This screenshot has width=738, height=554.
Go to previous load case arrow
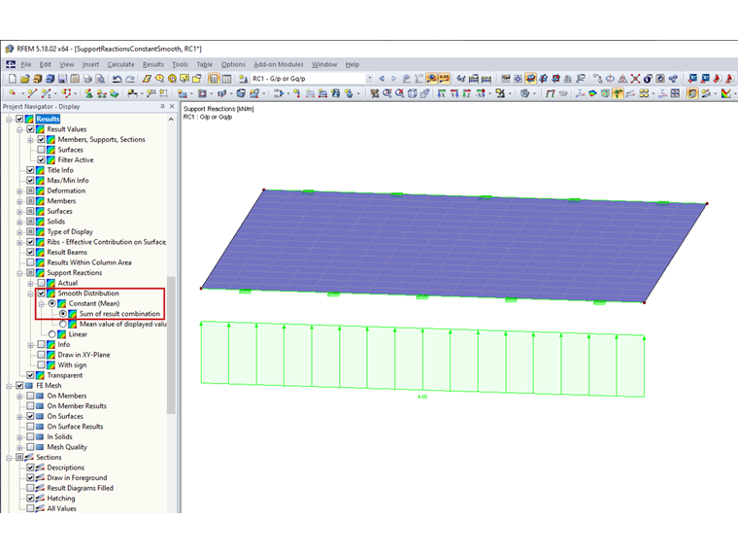coord(382,79)
